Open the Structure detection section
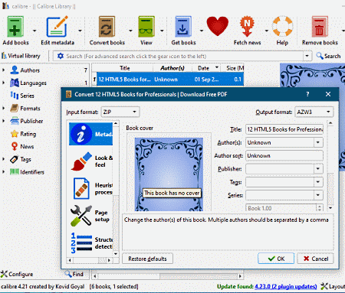The width and height of the screenshot is (345, 293). click(90, 243)
